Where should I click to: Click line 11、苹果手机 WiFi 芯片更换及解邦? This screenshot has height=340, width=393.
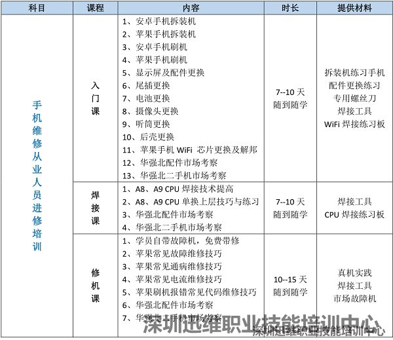pyautogui.click(x=190, y=149)
